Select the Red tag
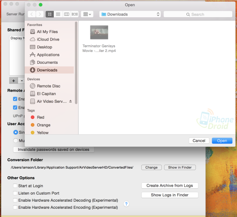The width and height of the screenshot is (237, 217). pyautogui.click(x=50, y=117)
